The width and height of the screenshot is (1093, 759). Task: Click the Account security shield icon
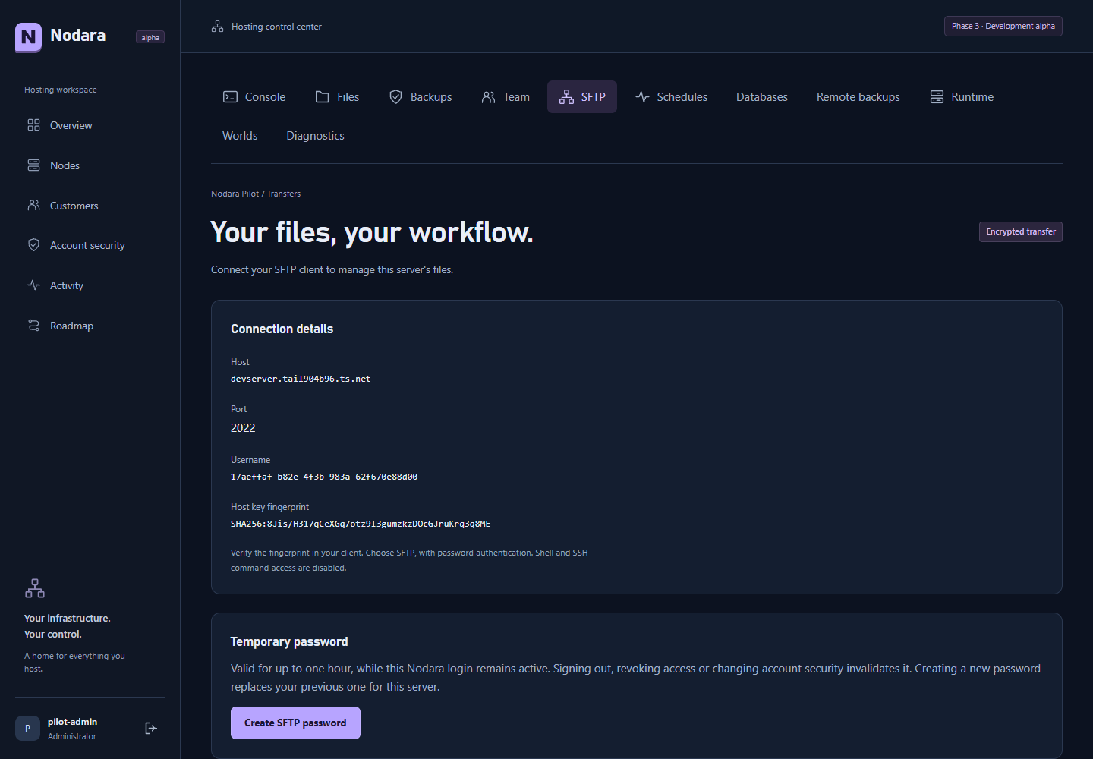pyautogui.click(x=33, y=245)
